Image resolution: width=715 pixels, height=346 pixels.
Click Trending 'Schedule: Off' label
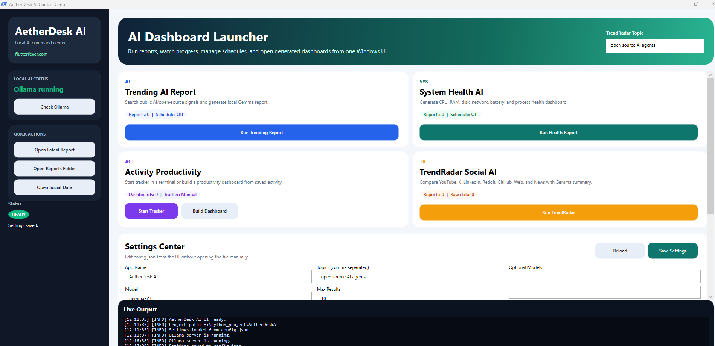[x=169, y=115]
